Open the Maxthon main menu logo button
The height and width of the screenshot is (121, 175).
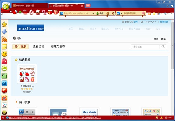6,7
